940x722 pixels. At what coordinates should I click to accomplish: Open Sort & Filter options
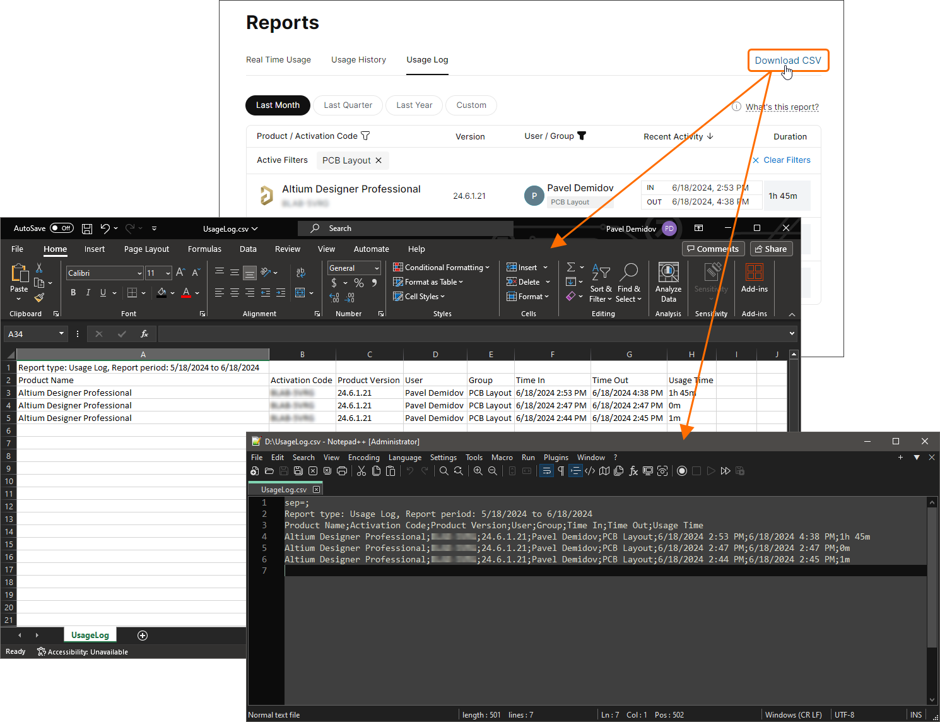[600, 282]
